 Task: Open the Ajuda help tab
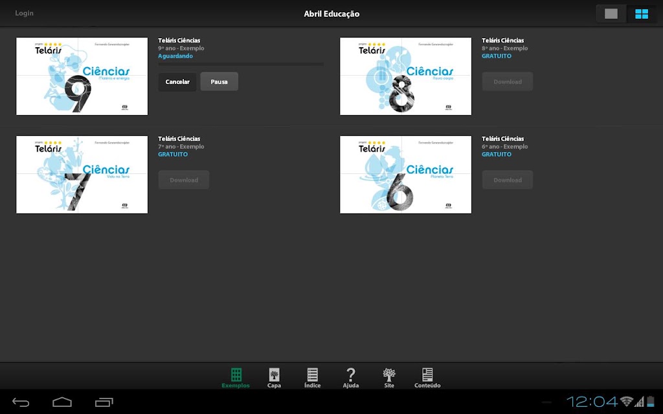351,378
